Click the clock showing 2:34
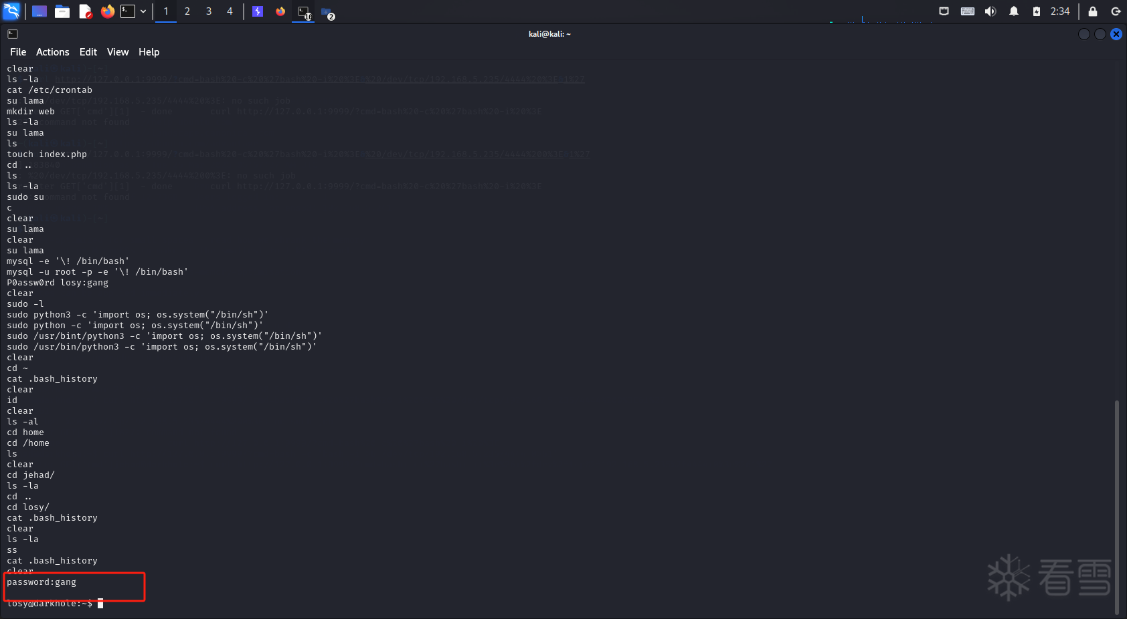 point(1060,11)
